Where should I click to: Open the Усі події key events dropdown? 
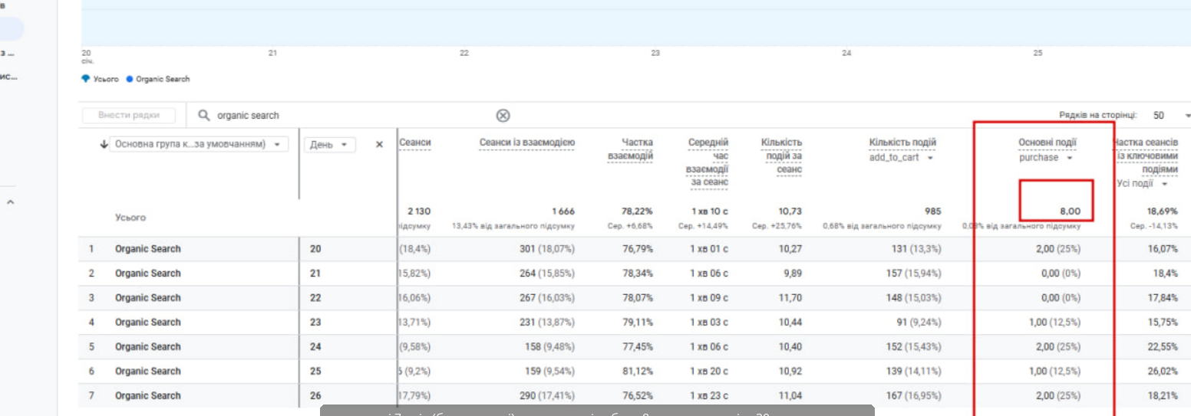coord(1142,184)
